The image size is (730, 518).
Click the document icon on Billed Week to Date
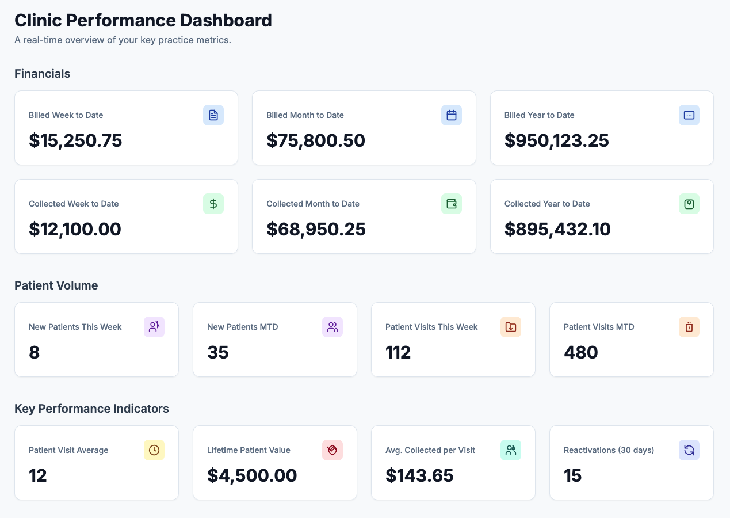pos(213,115)
